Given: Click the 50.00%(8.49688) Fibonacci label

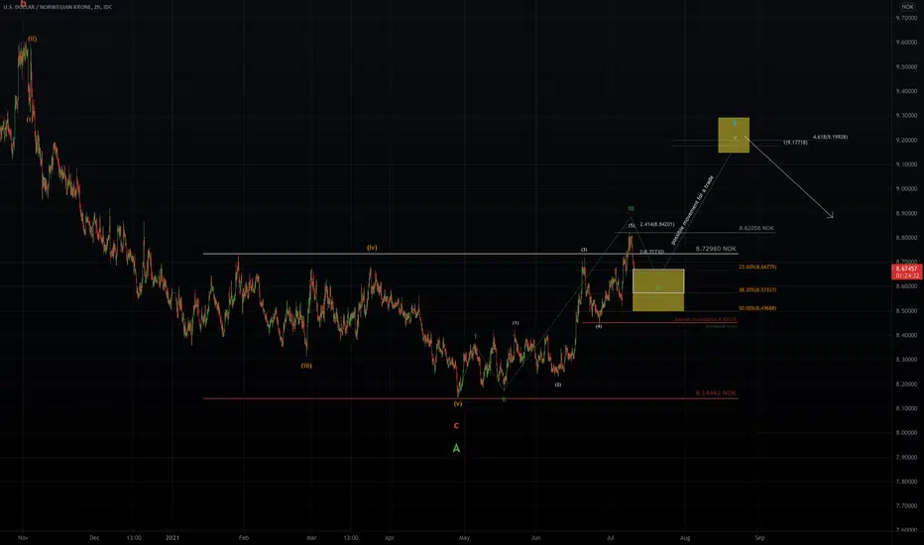Looking at the screenshot, I should pos(757,308).
